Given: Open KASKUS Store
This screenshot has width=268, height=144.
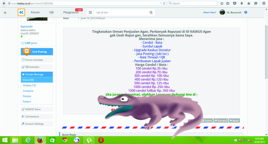Looking at the screenshot, I should [37, 109].
